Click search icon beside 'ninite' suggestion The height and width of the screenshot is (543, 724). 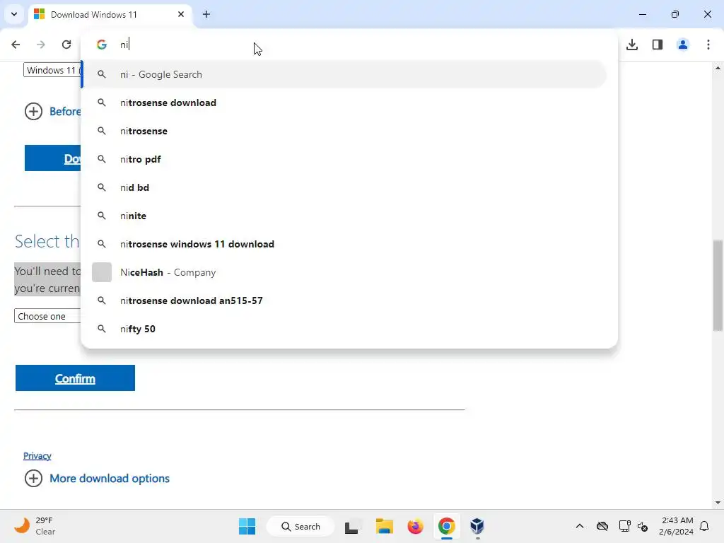102,216
